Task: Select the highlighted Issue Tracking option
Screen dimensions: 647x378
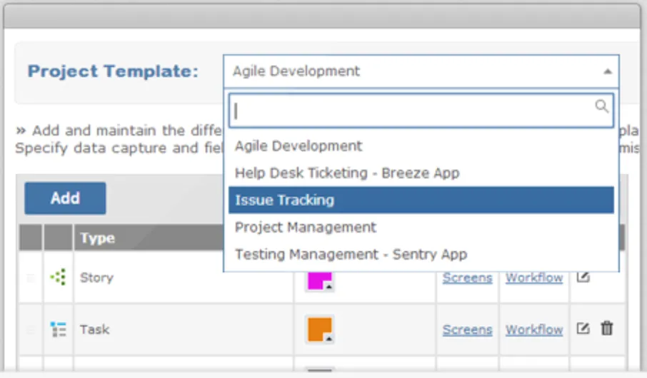Action: [x=284, y=200]
